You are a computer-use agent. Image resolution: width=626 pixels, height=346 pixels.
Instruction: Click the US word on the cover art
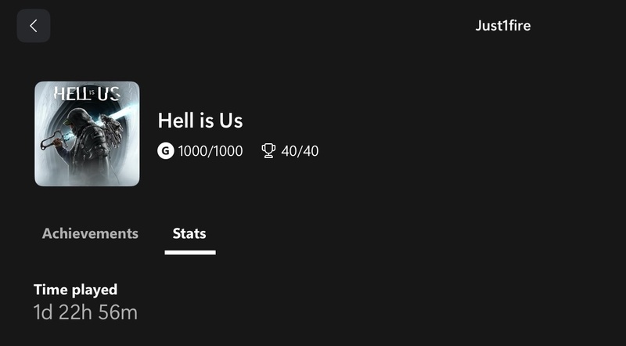tap(110, 94)
